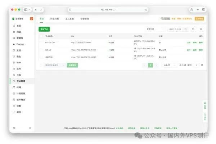Switch to the 节点 tab
The width and height of the screenshot is (216, 144).
pyautogui.click(x=42, y=19)
